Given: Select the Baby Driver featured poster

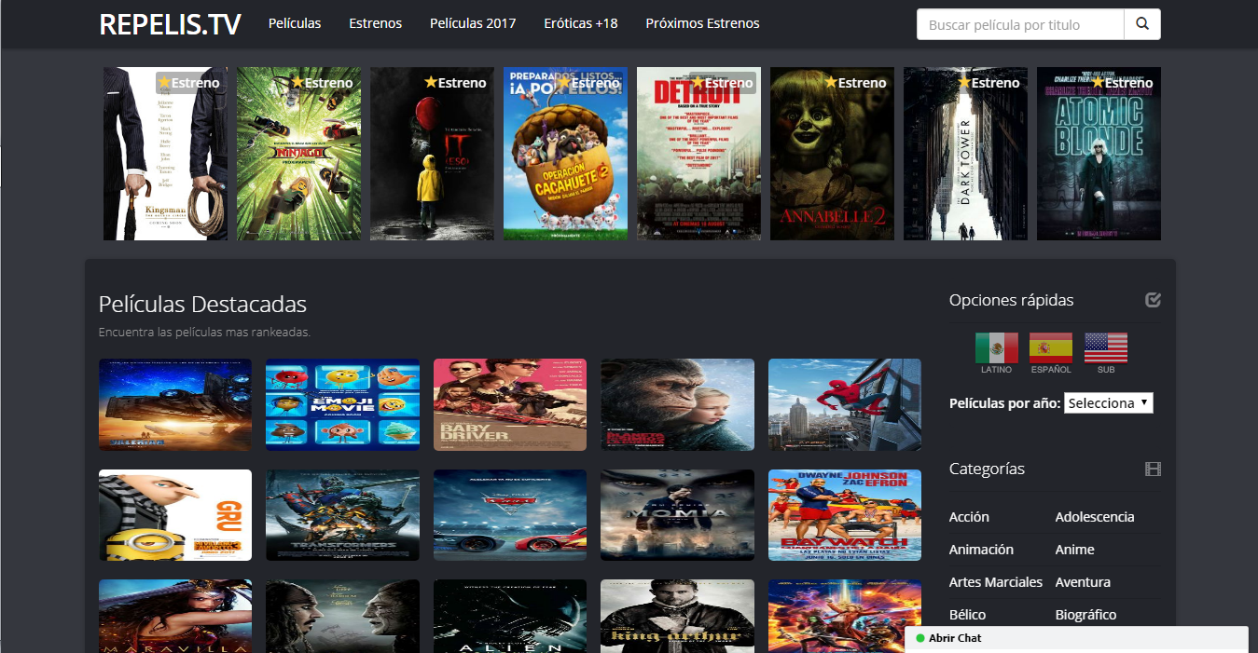Looking at the screenshot, I should tap(509, 404).
